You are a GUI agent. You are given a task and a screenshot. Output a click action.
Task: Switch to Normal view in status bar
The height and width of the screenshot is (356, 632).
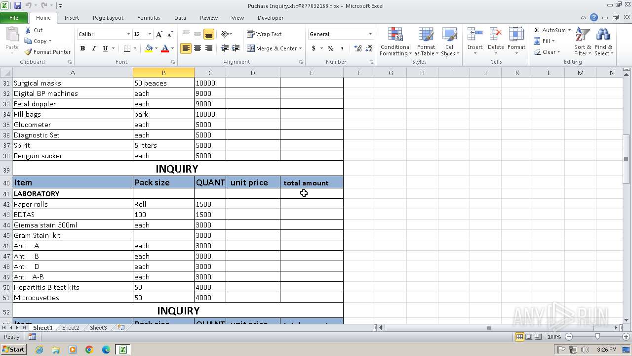pos(519,337)
